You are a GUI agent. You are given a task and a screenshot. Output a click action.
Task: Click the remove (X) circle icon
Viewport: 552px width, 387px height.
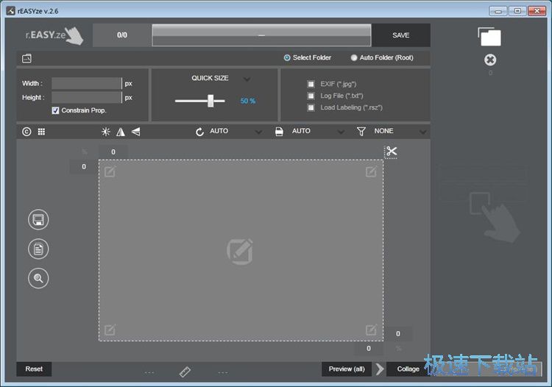(x=490, y=60)
